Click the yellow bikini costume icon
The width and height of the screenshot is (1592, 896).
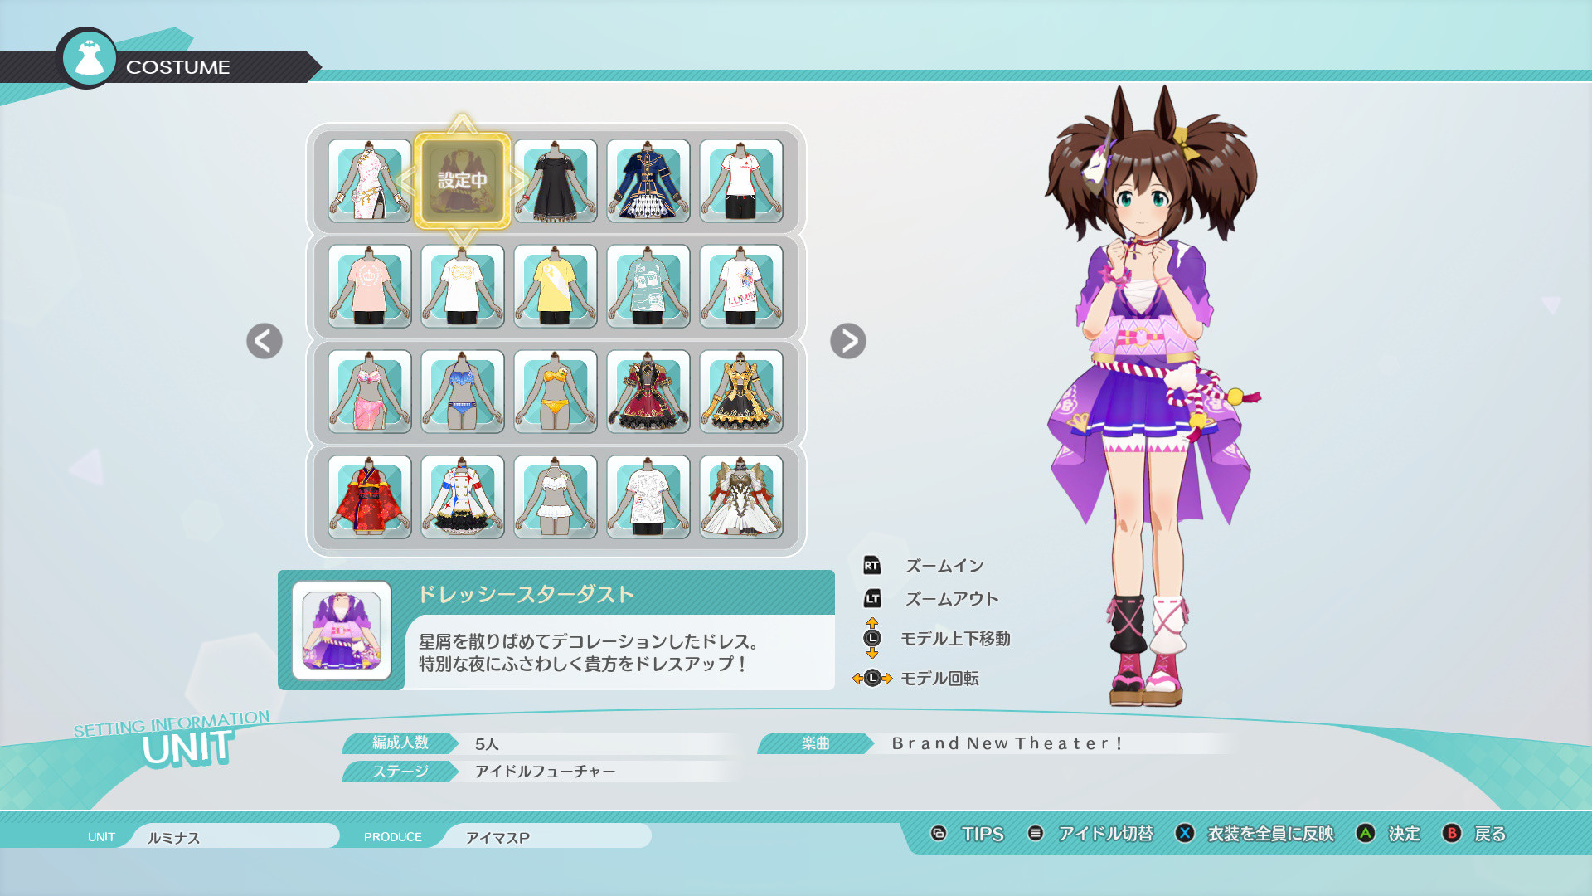point(555,392)
